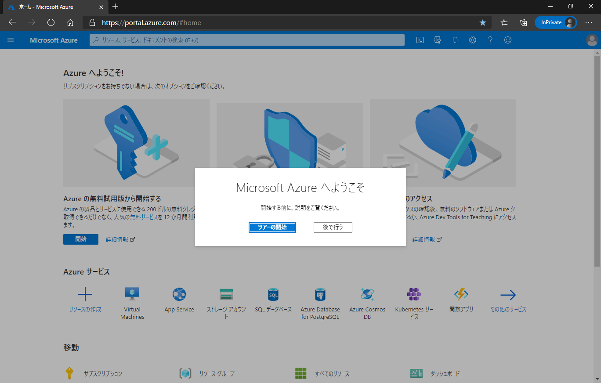Open the Directory + Subscription filter icon
The image size is (601, 383).
(438, 40)
